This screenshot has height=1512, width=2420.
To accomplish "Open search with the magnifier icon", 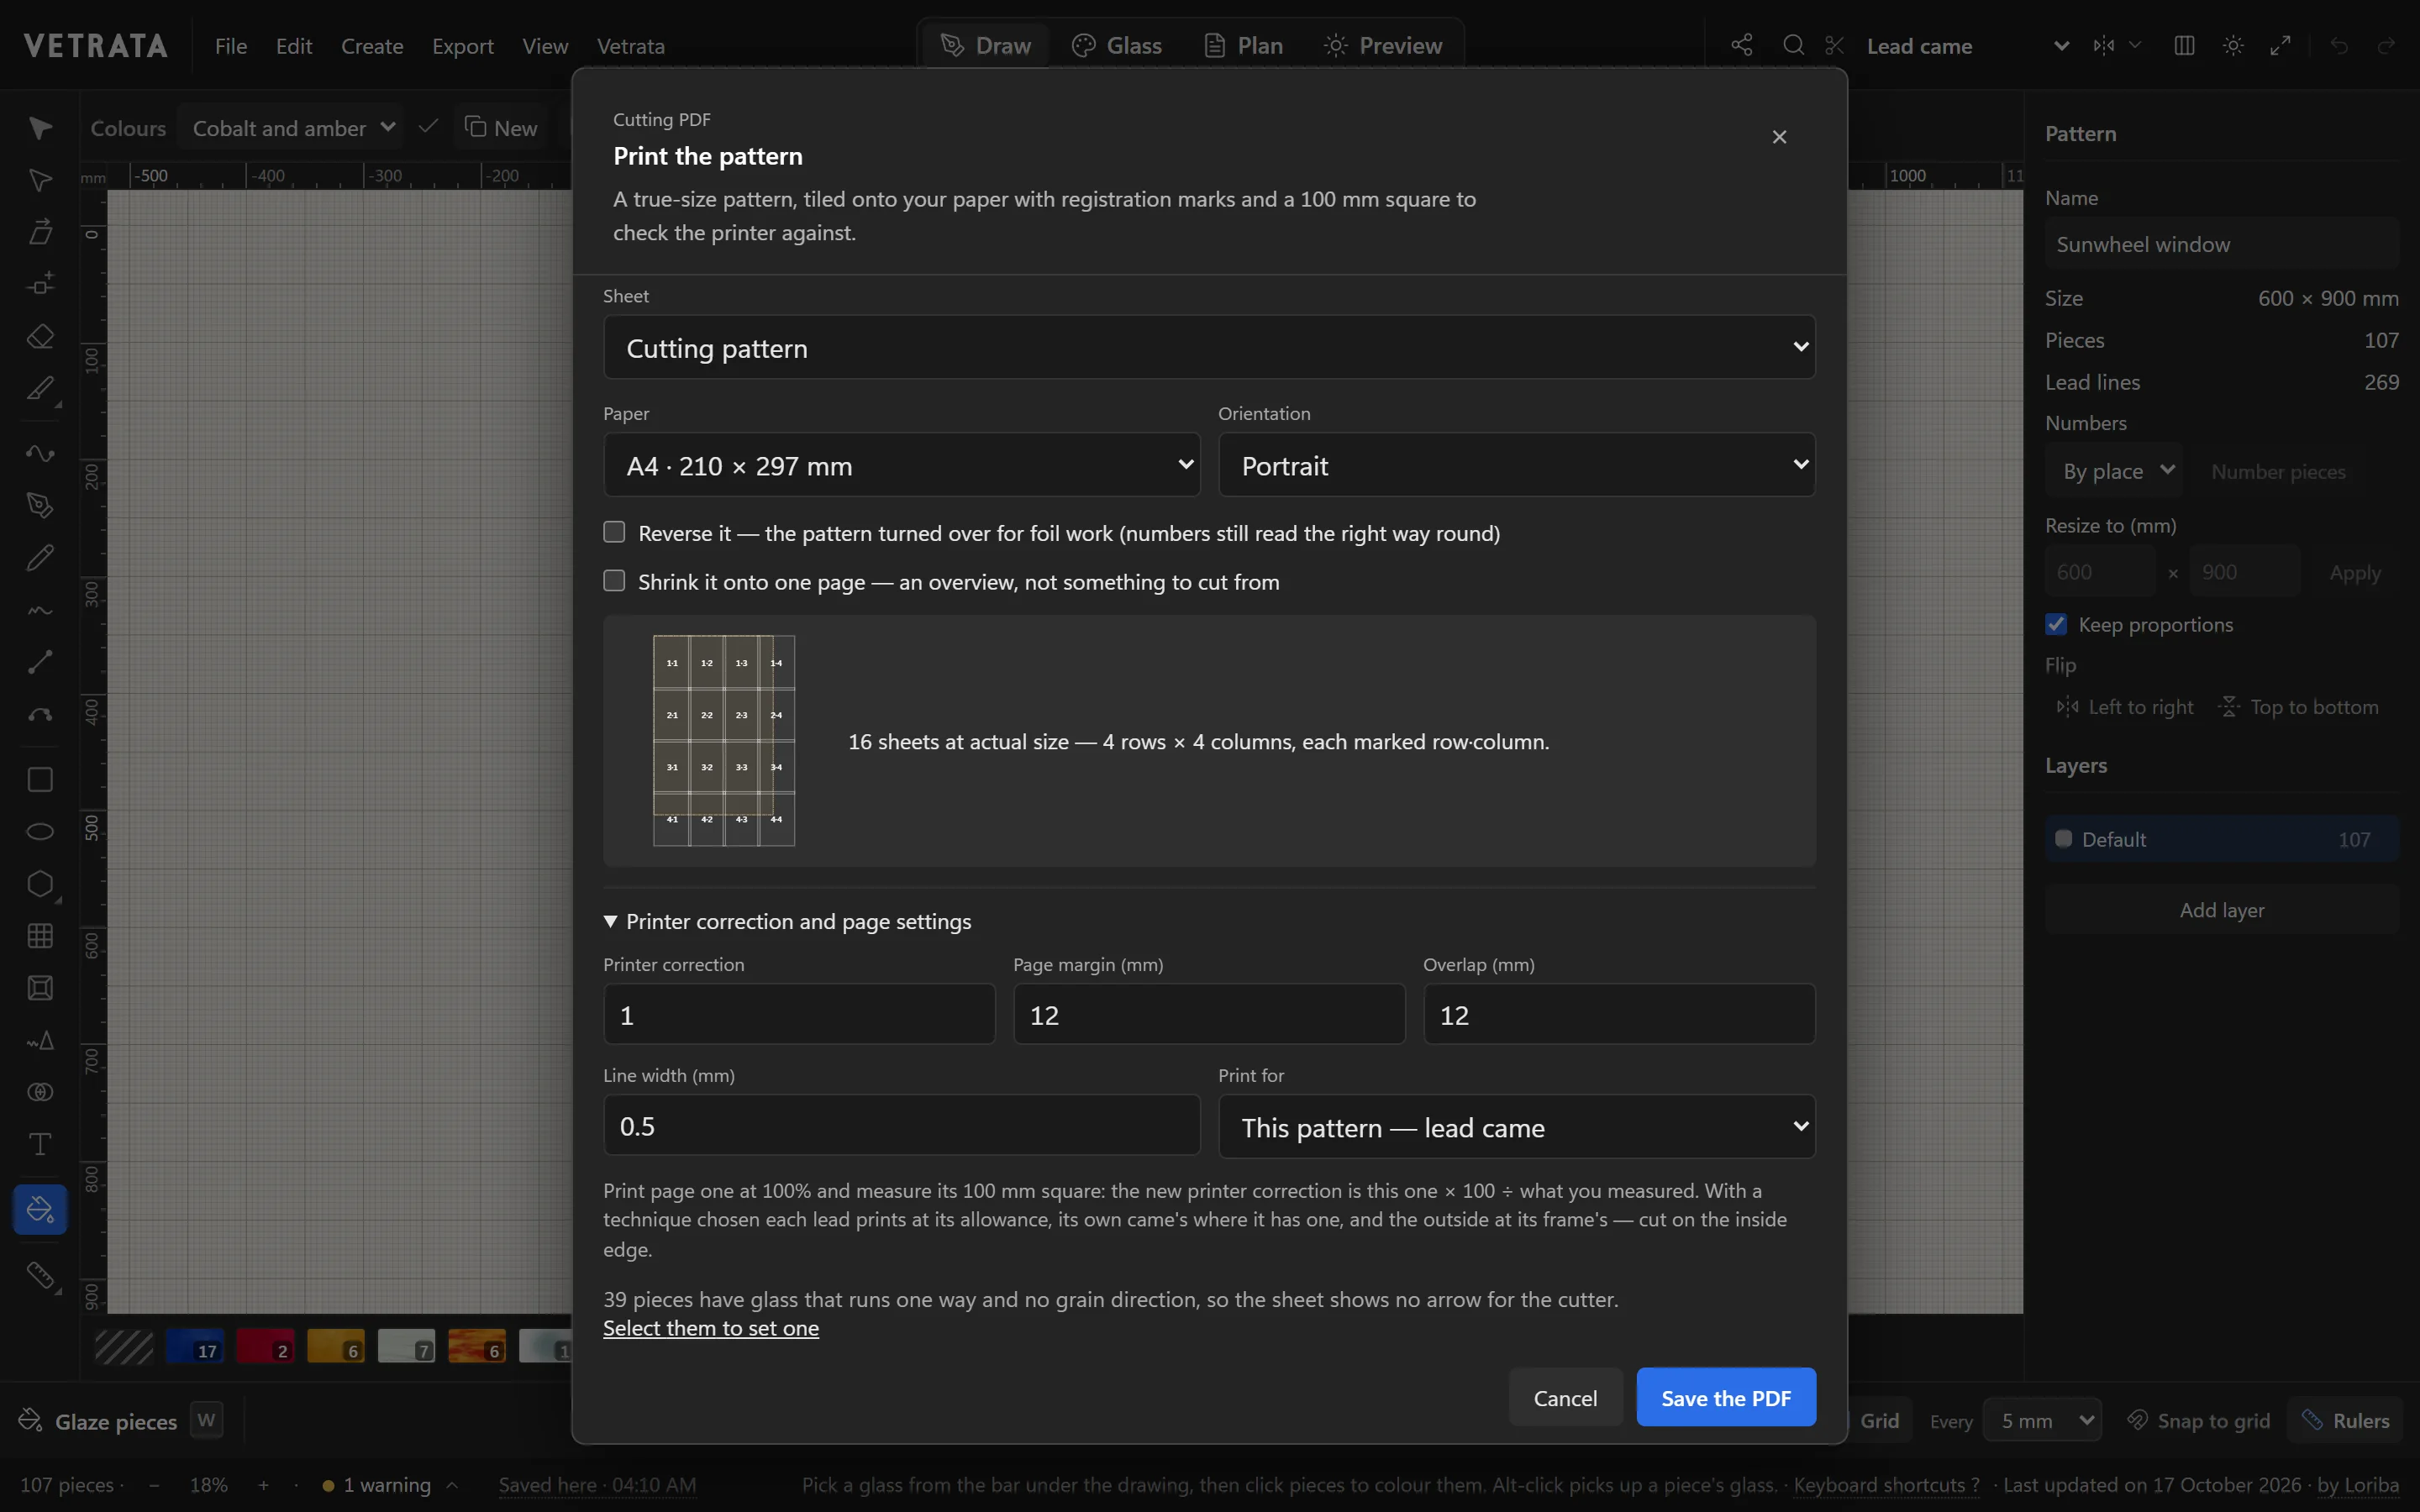I will click(1794, 45).
